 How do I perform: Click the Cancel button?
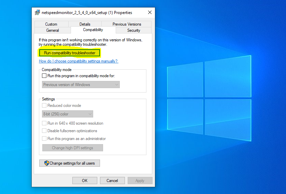112,180
